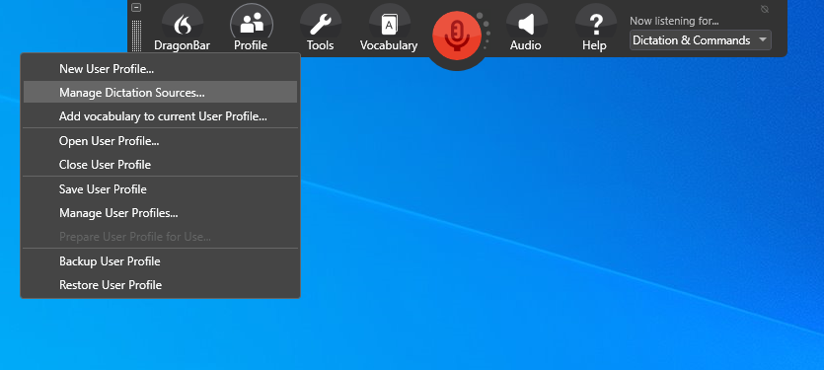Toggle the red microphone button

pyautogui.click(x=457, y=36)
